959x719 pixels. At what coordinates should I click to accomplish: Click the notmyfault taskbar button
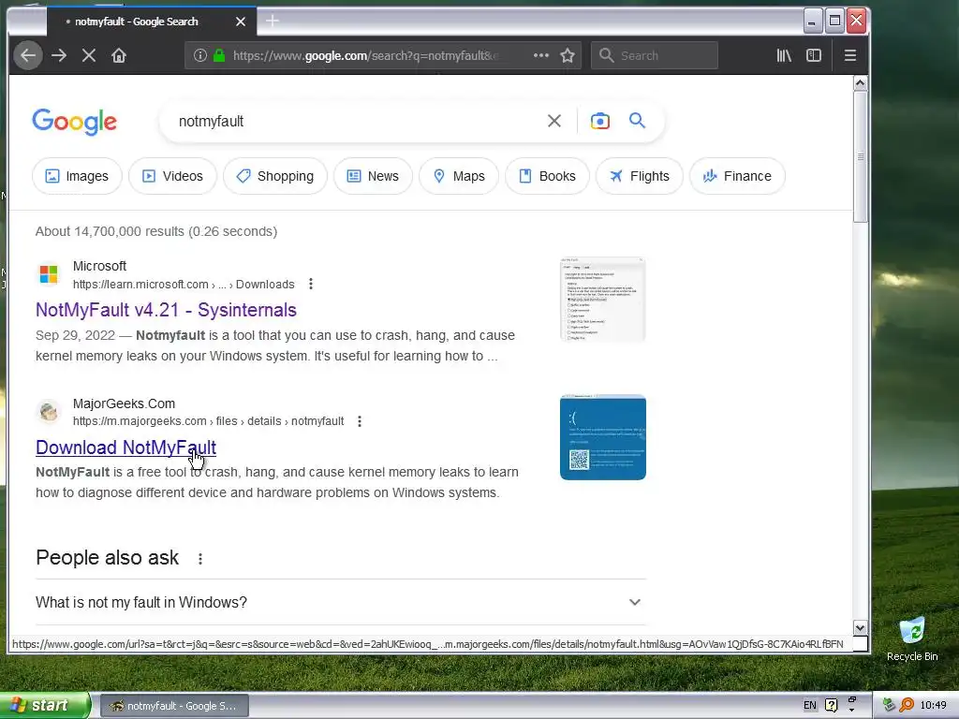173,706
